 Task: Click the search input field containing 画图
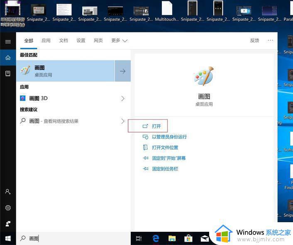73,238
